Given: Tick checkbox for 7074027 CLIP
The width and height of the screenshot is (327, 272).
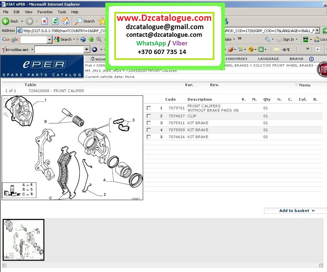Looking at the screenshot, I should [x=149, y=116].
